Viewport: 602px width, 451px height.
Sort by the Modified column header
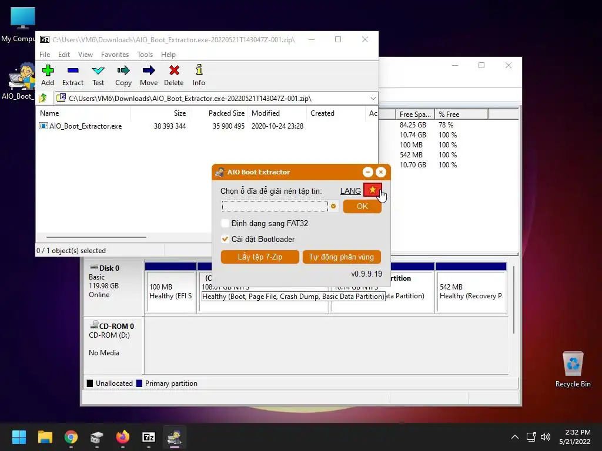click(x=277, y=113)
